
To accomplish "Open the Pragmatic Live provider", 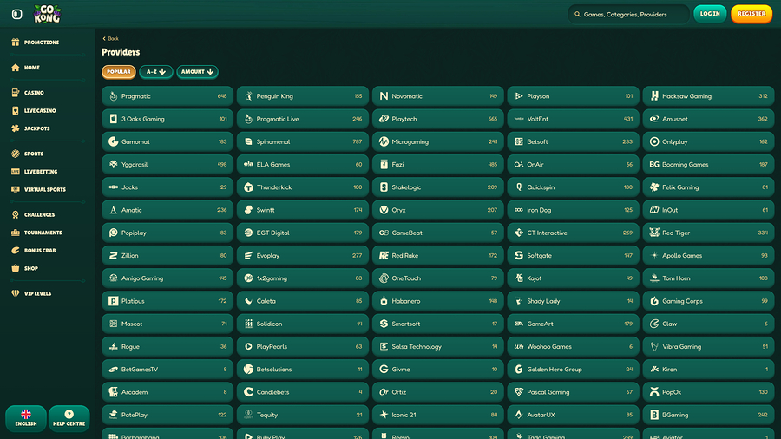I will [x=303, y=119].
